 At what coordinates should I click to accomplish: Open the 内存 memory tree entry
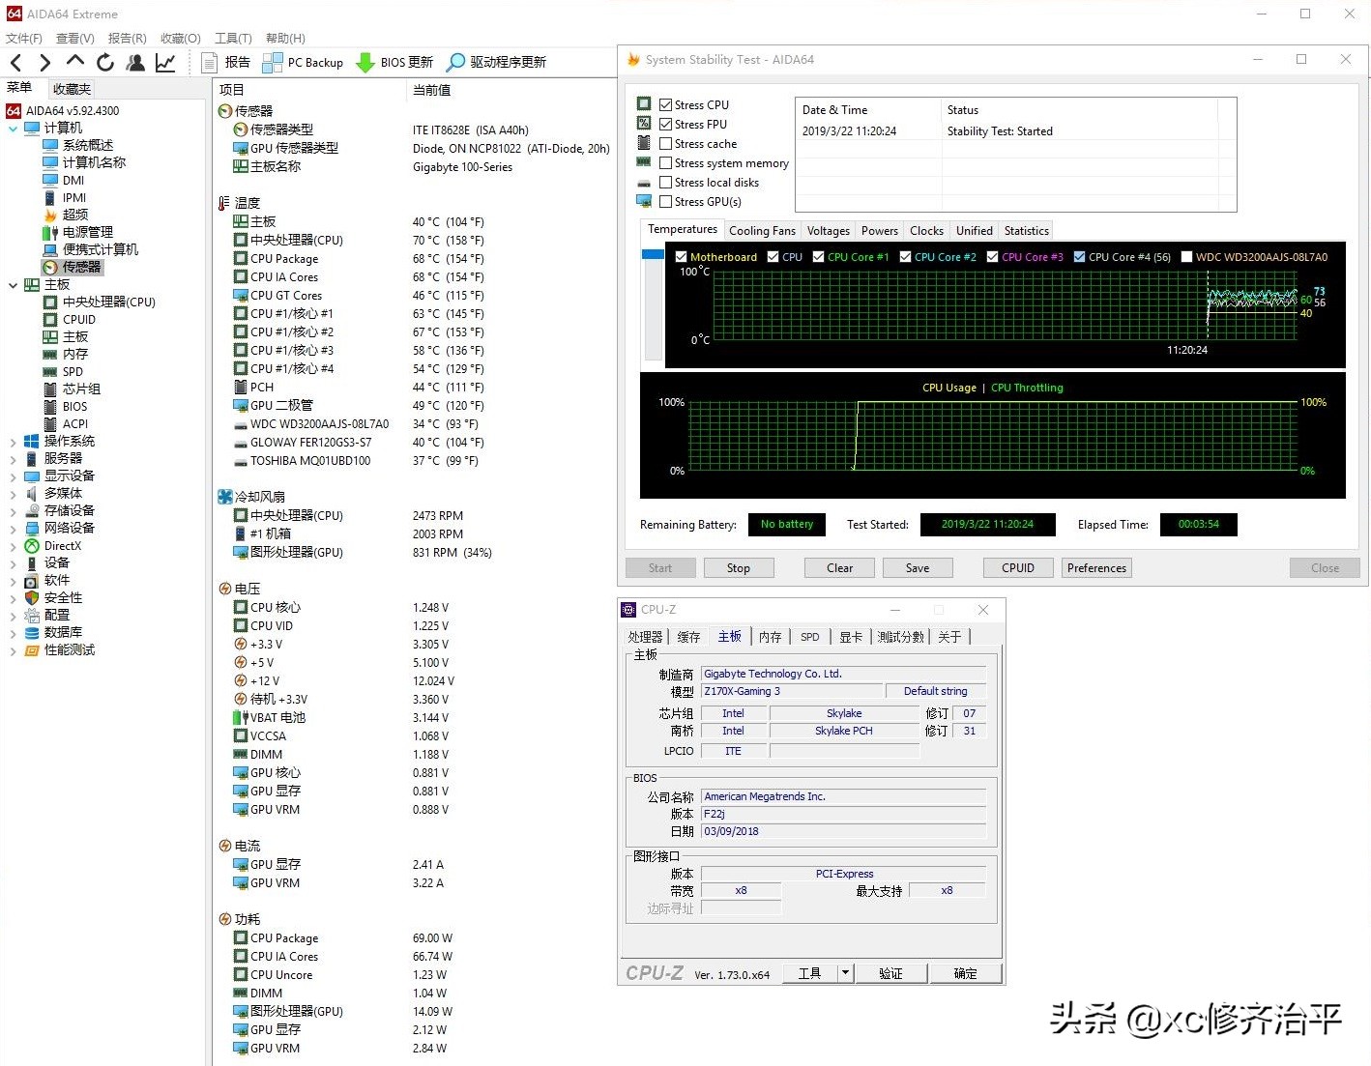click(x=75, y=354)
